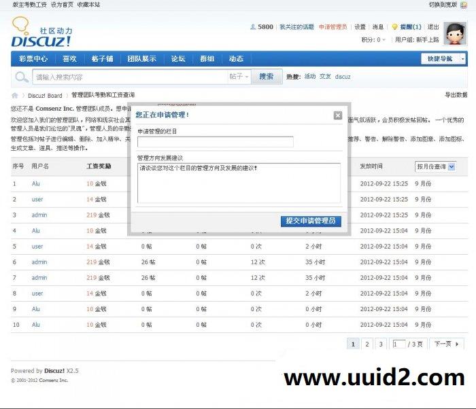Open the 格子铺 nav item

coord(102,59)
